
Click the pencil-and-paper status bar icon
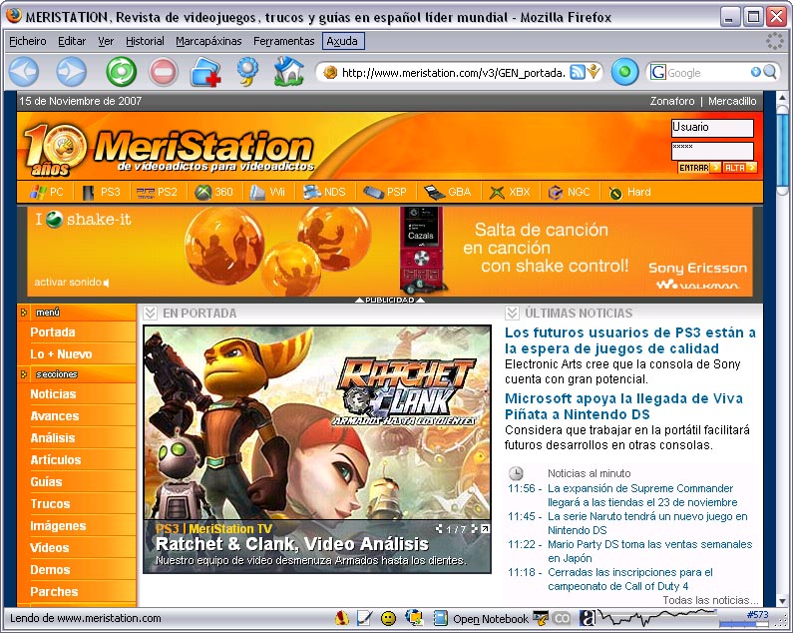click(x=364, y=618)
